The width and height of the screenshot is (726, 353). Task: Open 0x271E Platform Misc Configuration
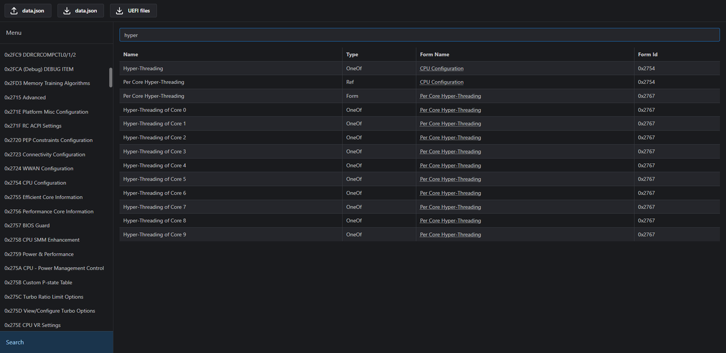46,112
